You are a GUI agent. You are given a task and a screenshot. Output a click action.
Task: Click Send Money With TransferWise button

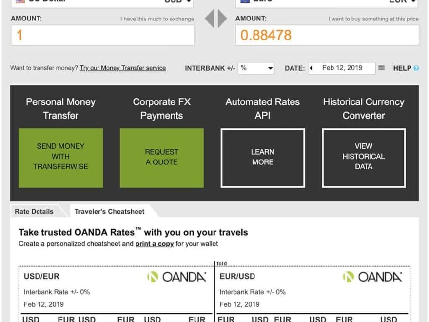60,157
